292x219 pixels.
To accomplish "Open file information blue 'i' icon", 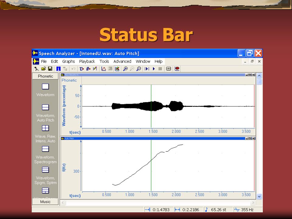I will click(58, 69).
